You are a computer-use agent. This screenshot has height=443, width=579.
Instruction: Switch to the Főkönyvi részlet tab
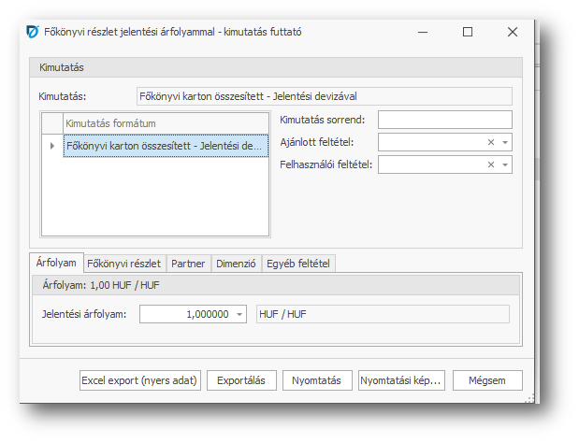[124, 264]
